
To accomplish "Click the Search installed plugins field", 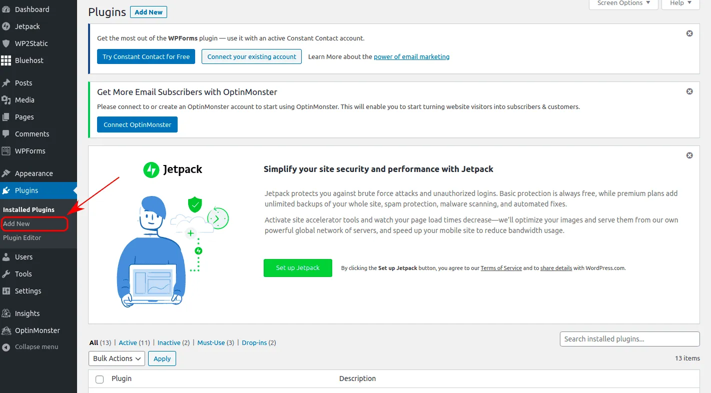I will (629, 339).
